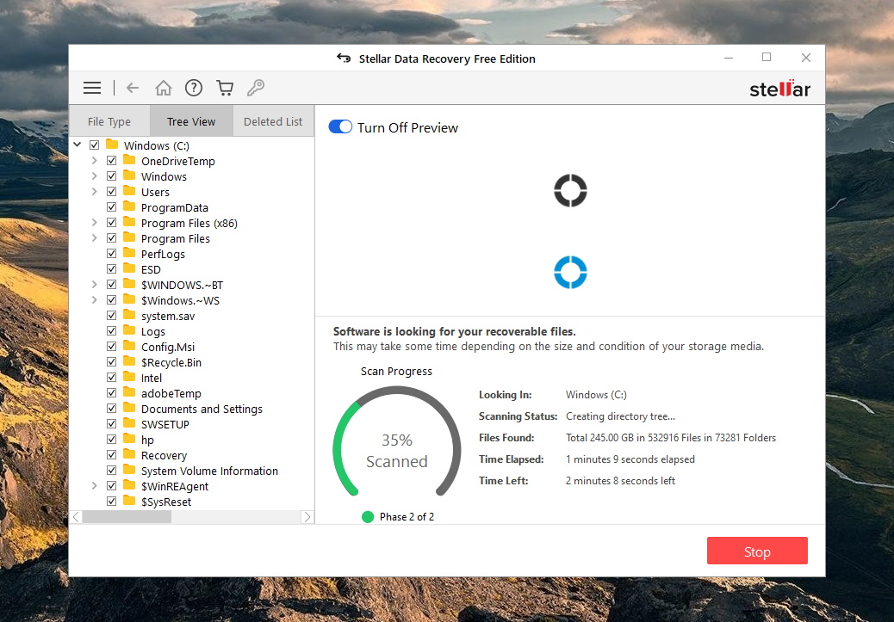
Task: Click the Recovery folder icon
Action: pos(129,454)
